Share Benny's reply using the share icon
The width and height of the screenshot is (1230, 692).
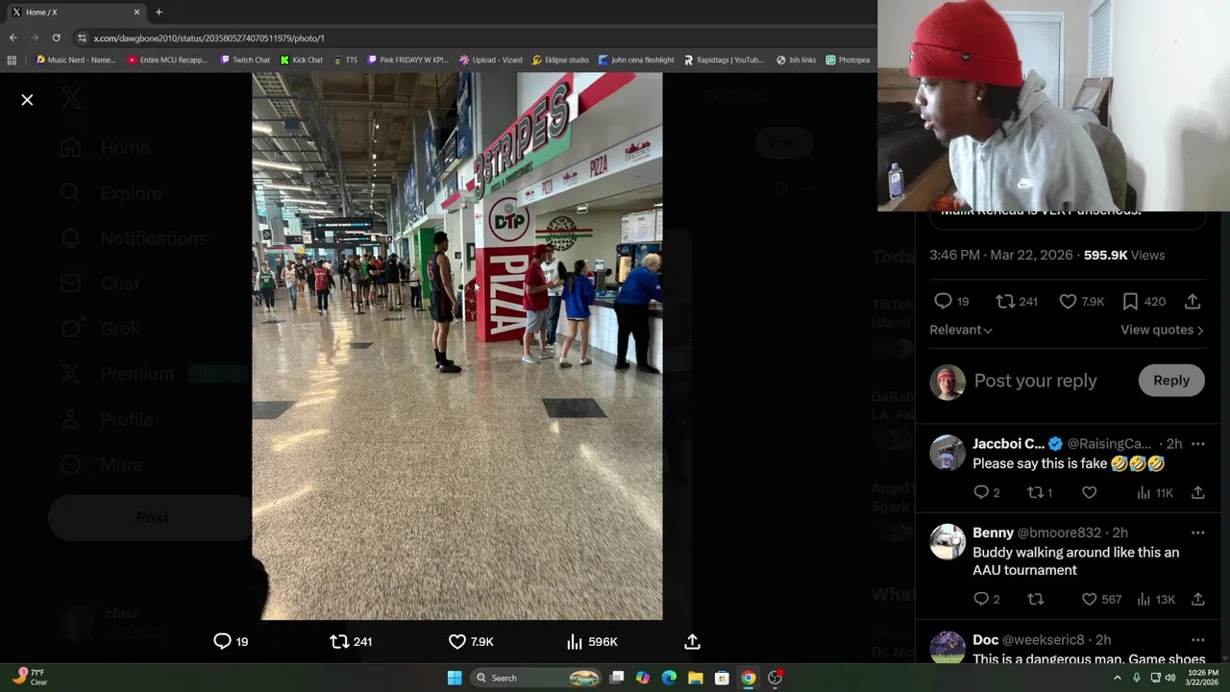(1197, 599)
